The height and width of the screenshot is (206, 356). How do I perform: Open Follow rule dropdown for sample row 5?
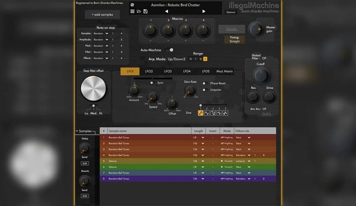pos(249,161)
